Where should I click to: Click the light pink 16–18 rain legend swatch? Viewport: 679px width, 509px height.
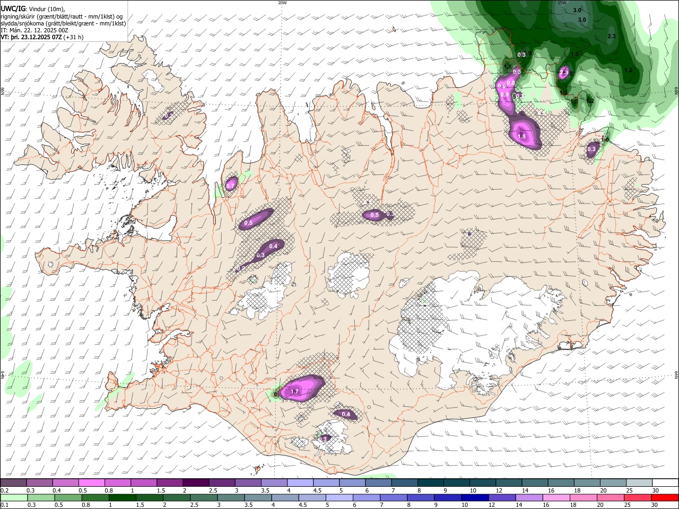coord(556,497)
